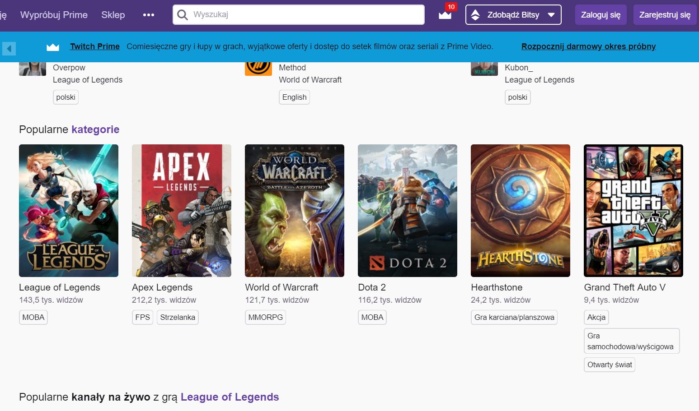Select the MMORPG tag
Screen dimensions: 699x411
point(265,317)
